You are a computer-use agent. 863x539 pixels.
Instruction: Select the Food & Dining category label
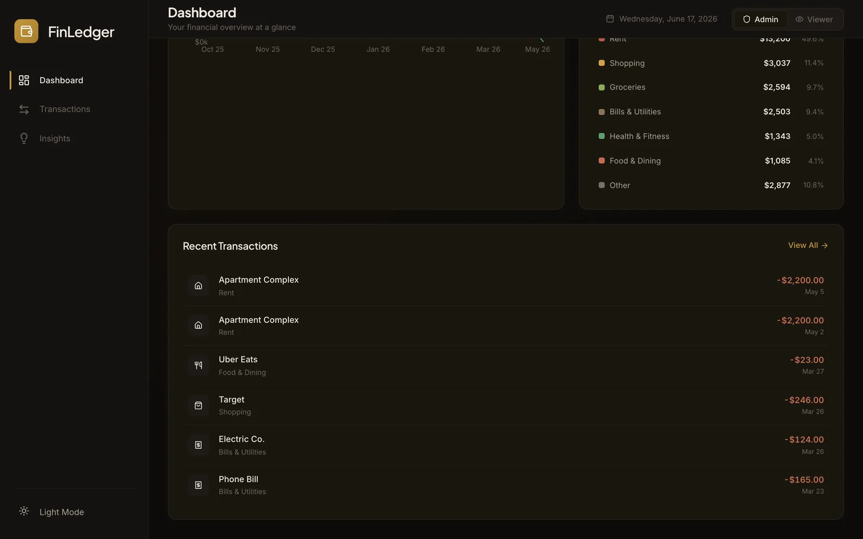click(635, 161)
